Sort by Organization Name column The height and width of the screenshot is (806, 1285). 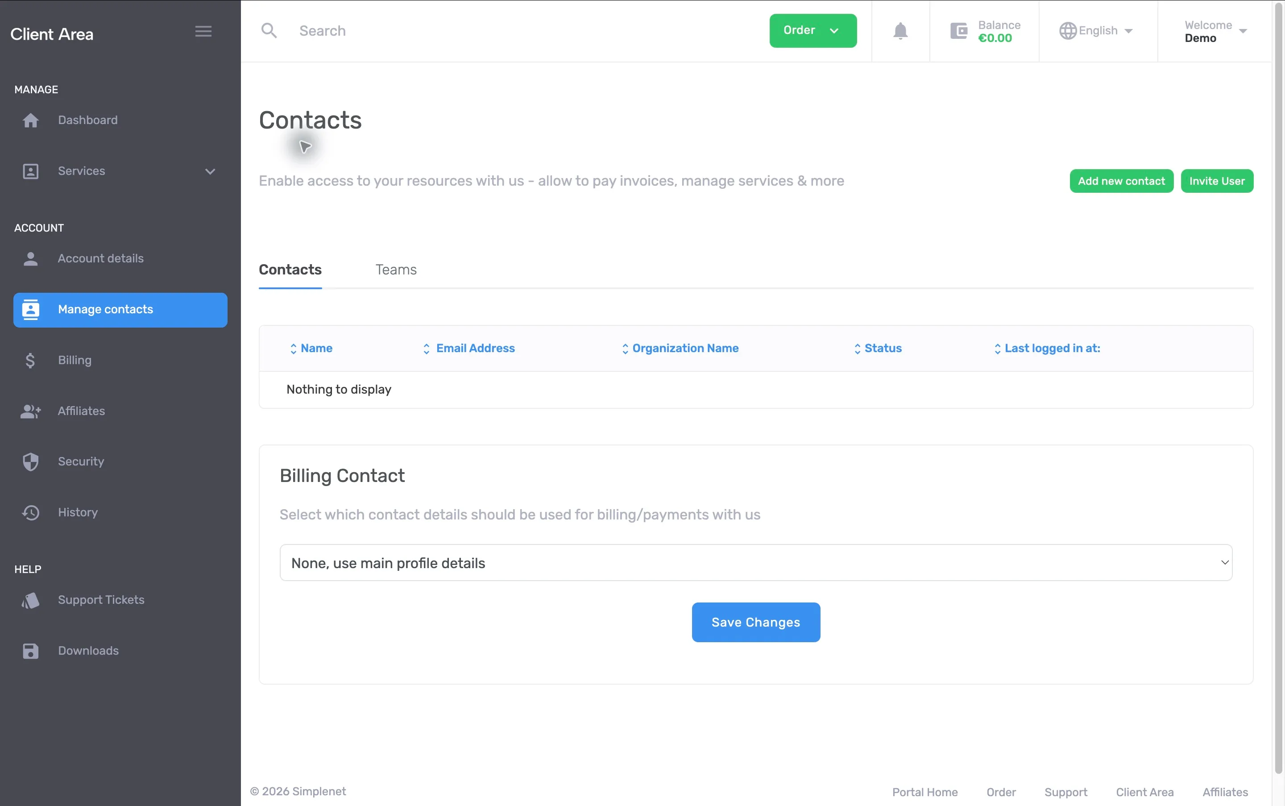(x=680, y=349)
